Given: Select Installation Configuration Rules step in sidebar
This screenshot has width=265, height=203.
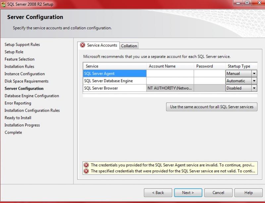Looking at the screenshot, I should pyautogui.click(x=32, y=111).
